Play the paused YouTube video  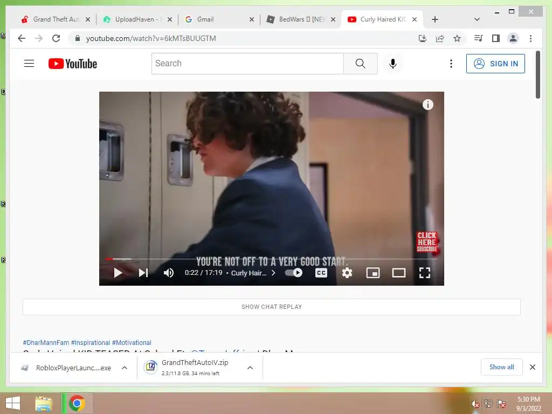(x=118, y=273)
